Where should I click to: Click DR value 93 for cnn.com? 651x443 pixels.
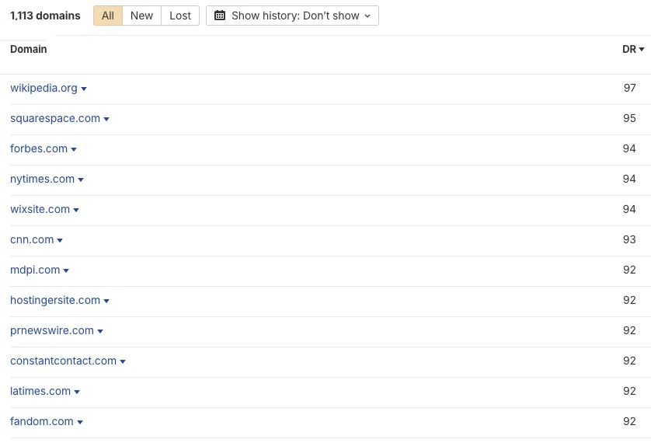point(629,239)
